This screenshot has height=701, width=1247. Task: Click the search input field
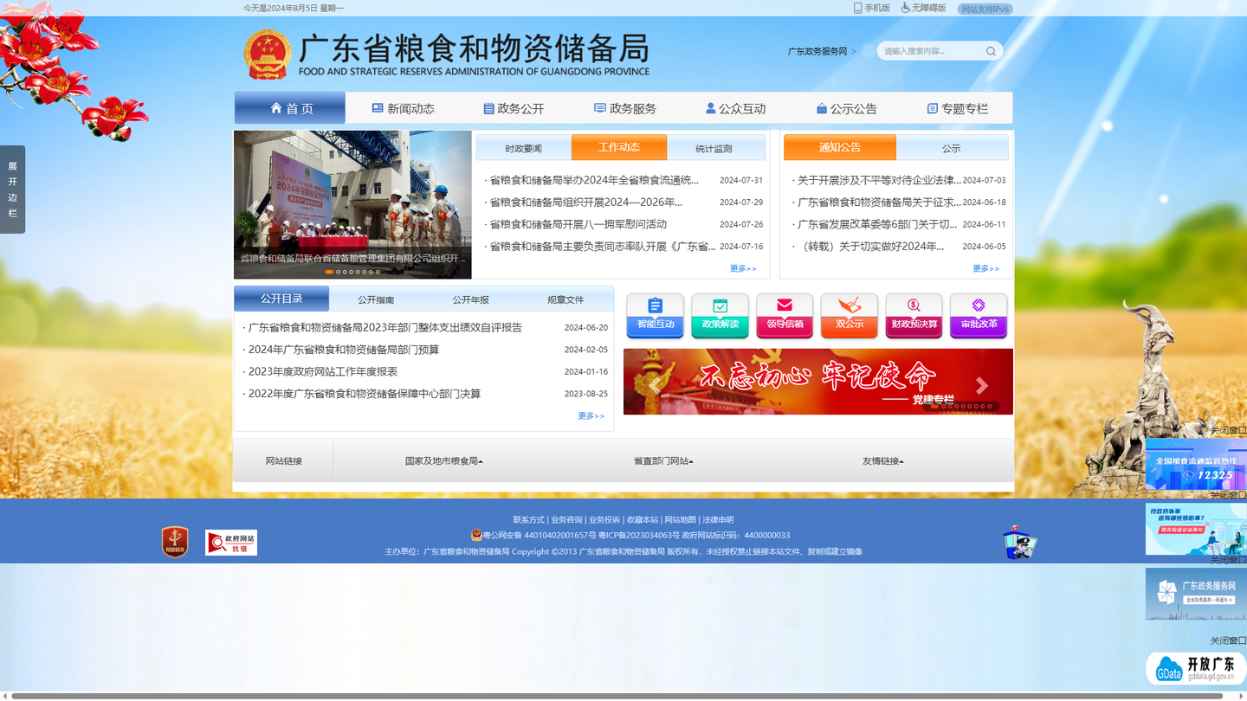coord(932,51)
